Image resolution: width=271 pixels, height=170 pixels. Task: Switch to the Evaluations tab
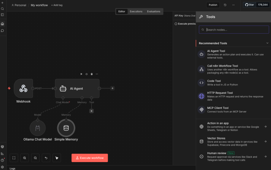[x=153, y=11]
